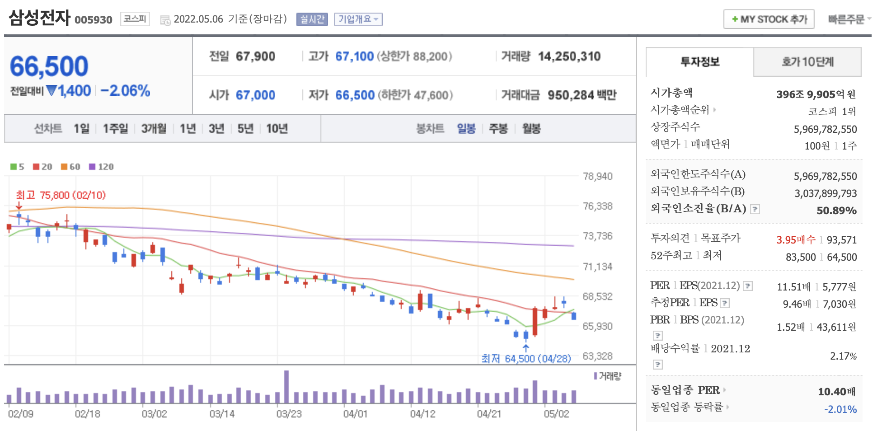
Task: Click the 거래대금 value 950,284 백만
Action: pyautogui.click(x=582, y=95)
